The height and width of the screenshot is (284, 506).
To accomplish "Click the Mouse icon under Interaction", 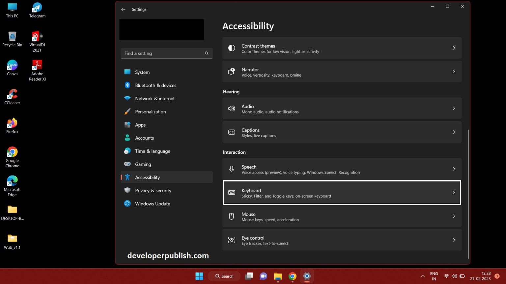I will [232, 216].
